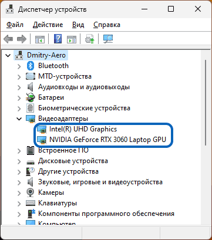Click the icon next to Intel(R) UHD Graphics
This screenshot has height=240, width=212.
[42, 130]
